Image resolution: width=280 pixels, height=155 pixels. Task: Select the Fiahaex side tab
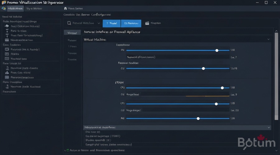tap(72, 40)
